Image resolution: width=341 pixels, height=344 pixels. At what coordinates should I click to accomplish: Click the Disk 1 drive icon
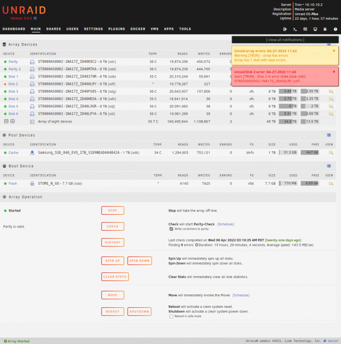tap(32, 77)
